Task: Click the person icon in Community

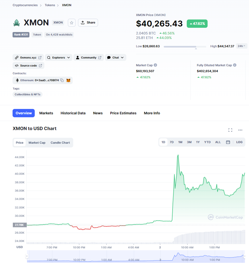Action: pyautogui.click(x=78, y=57)
